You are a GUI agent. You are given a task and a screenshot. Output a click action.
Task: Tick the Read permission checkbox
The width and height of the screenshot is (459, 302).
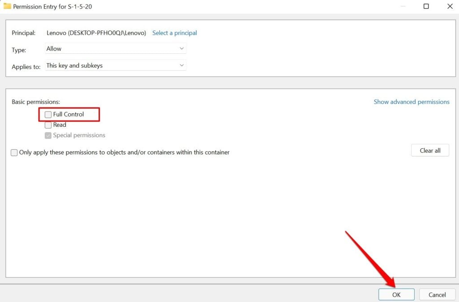48,125
